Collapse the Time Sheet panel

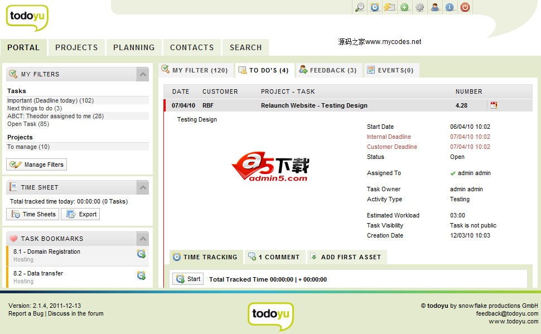(x=143, y=187)
